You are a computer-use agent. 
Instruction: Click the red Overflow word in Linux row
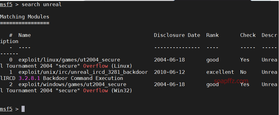pyautogui.click(x=95, y=66)
